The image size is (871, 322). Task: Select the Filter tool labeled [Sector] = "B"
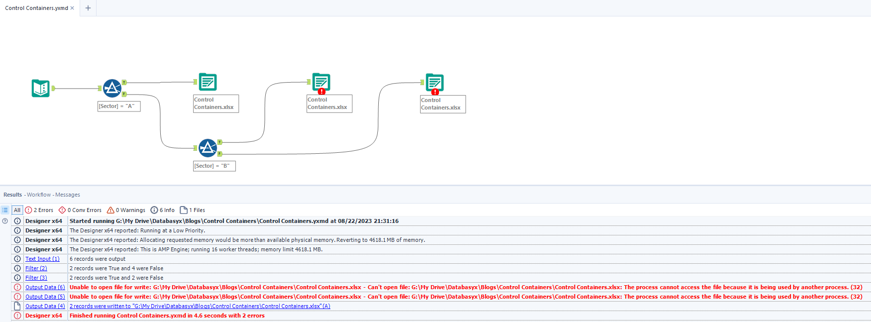coord(208,148)
